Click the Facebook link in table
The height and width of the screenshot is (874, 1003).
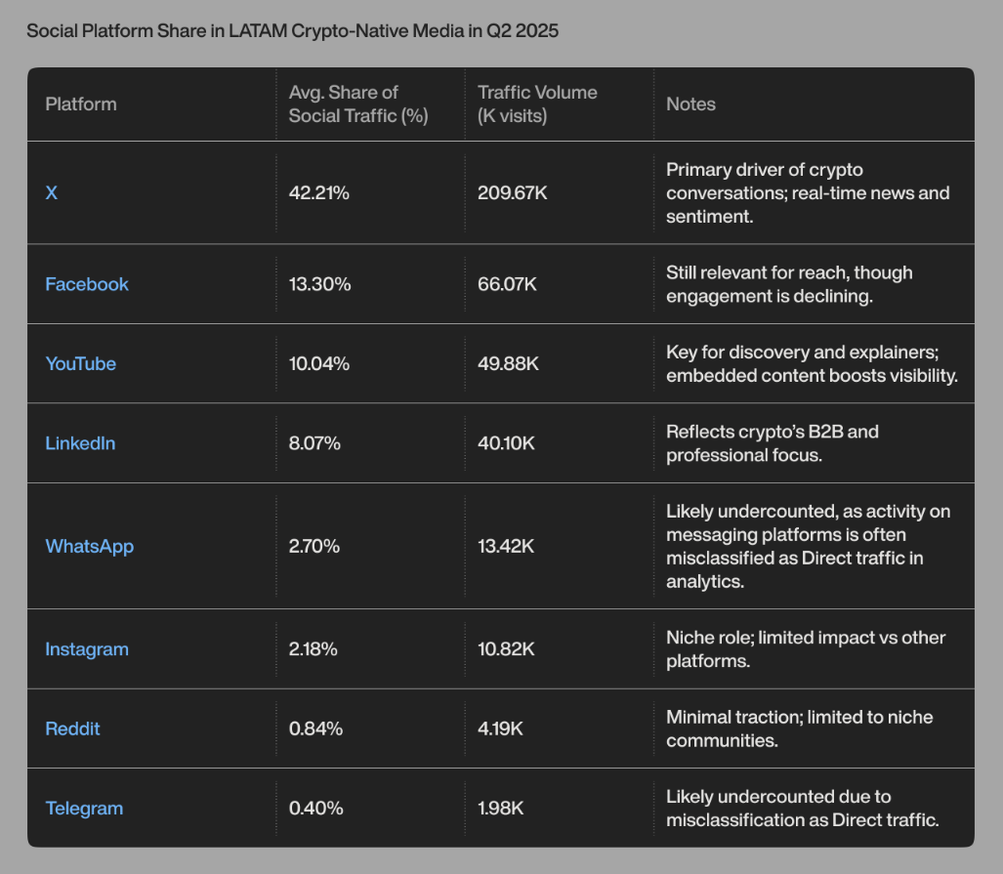[x=87, y=284]
